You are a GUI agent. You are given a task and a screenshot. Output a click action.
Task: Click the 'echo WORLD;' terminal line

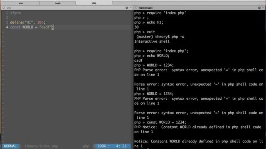[x=152, y=56]
